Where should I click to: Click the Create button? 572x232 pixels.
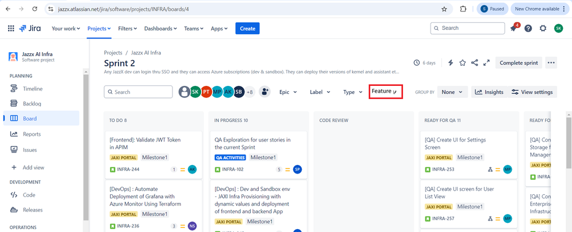[x=247, y=29]
